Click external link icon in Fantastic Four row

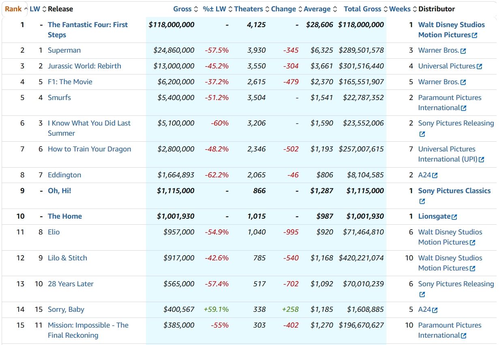point(475,35)
